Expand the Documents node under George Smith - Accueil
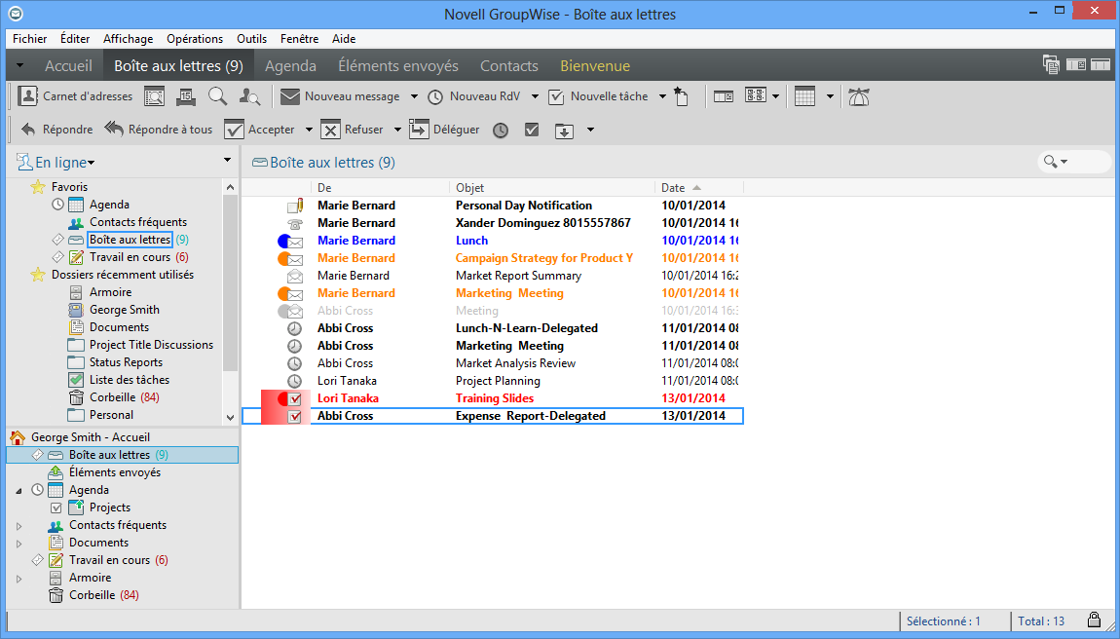Screen dimensions: 1120x639 pyautogui.click(x=19, y=544)
